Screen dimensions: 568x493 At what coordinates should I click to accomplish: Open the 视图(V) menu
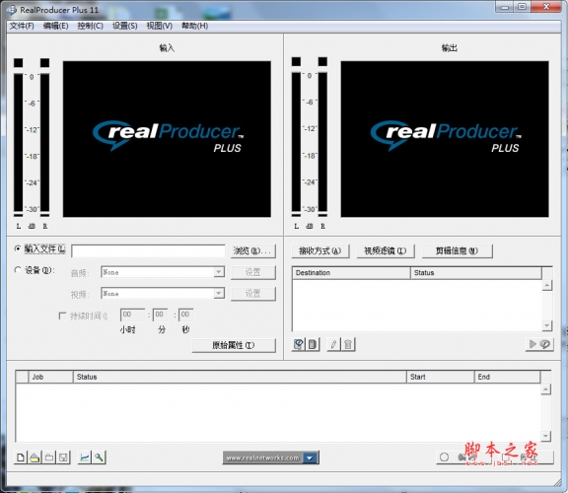tap(160, 26)
